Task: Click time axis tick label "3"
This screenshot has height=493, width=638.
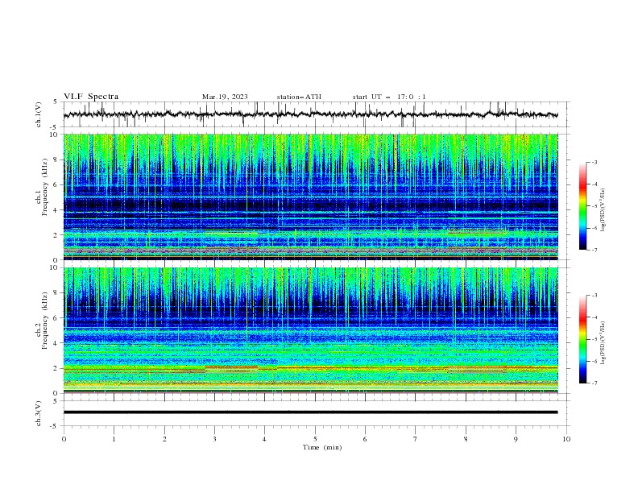Action: 214,439
